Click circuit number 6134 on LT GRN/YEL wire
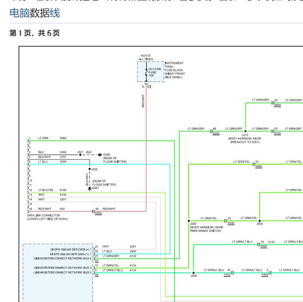 pyautogui.click(x=133, y=266)
